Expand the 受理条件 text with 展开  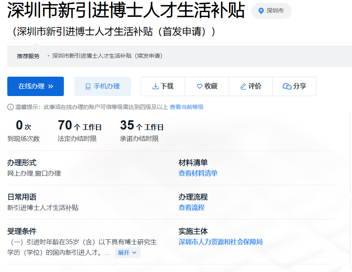point(128,253)
